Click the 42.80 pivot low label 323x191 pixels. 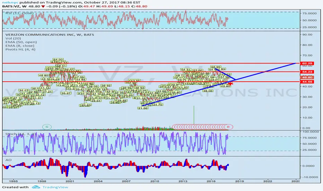tap(225, 86)
